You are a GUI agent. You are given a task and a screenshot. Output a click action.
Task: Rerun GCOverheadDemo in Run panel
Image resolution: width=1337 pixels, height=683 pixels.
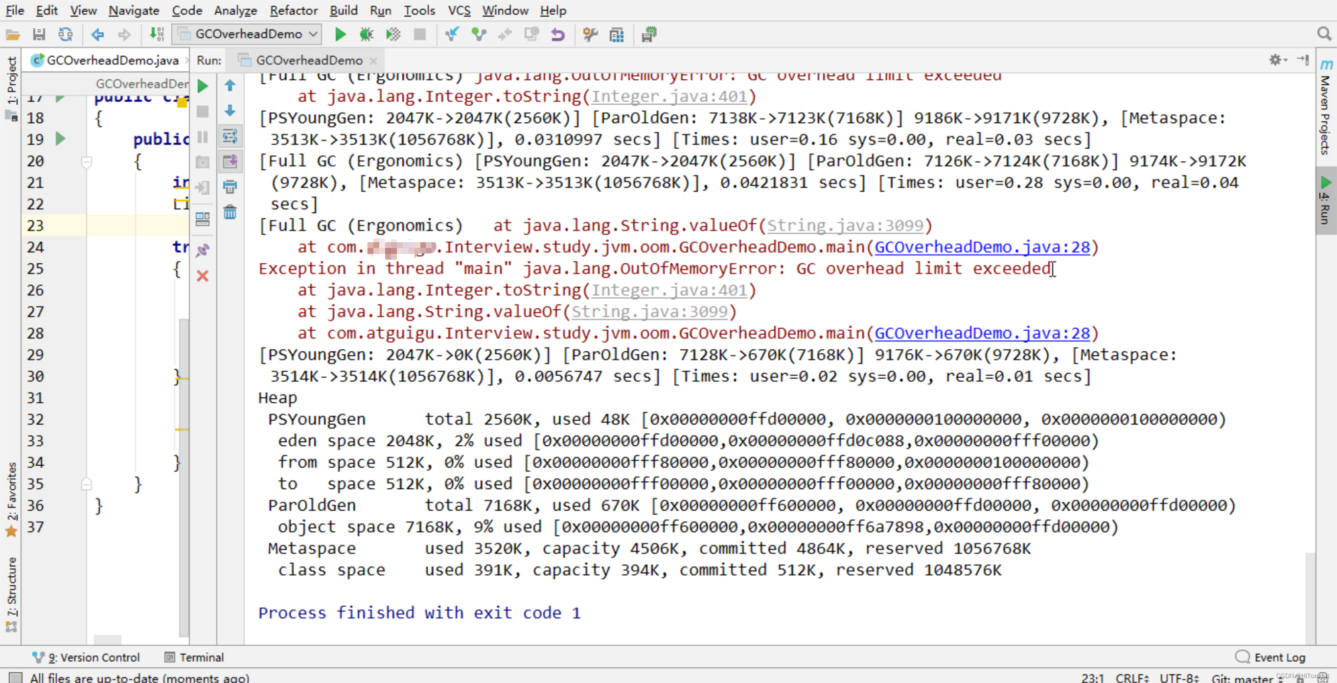coord(203,86)
